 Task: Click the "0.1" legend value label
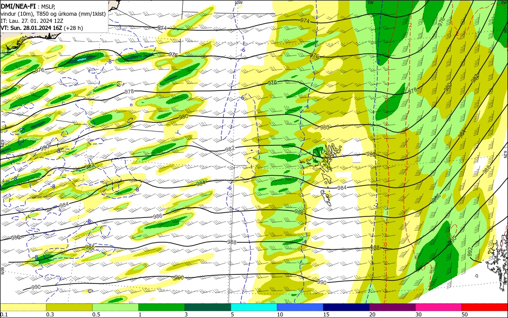4,315
